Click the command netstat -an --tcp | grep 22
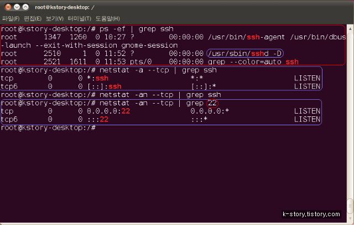The width and height of the screenshot is (354, 225). pyautogui.click(x=158, y=103)
